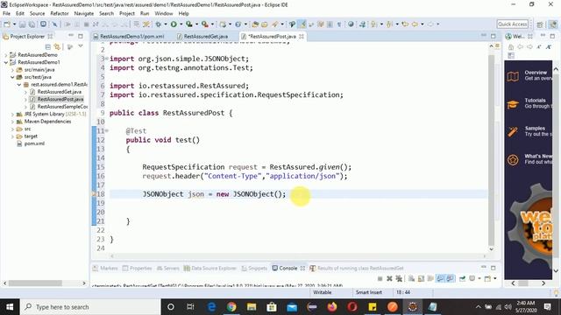This screenshot has height=315, width=561.
Task: Click the green Run button icon
Action: click(174, 24)
